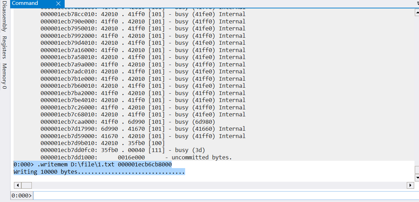
Task: Click the heap entry line 000001ecb7c68010
Action: (143, 114)
